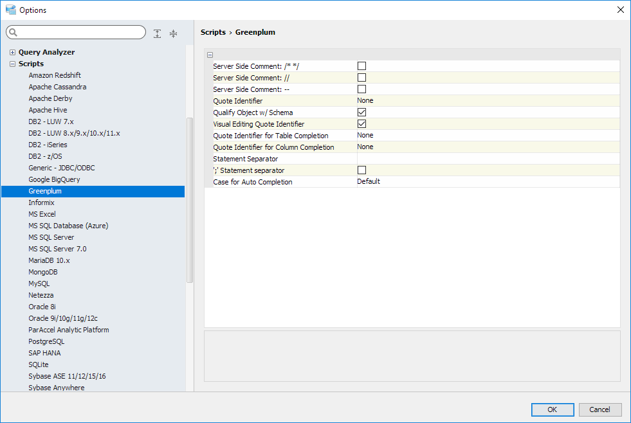The width and height of the screenshot is (631, 423).
Task: Choose Amazon Redshift from the list
Action: pos(55,75)
